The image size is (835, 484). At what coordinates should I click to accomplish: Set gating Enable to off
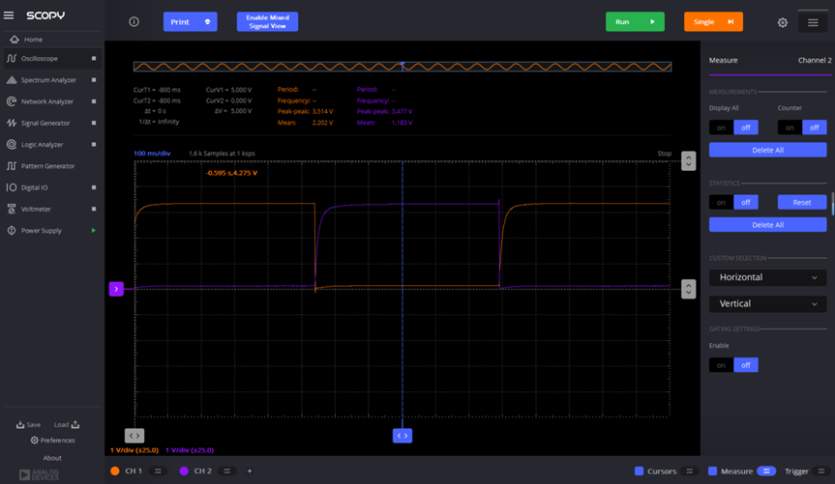[746, 365]
